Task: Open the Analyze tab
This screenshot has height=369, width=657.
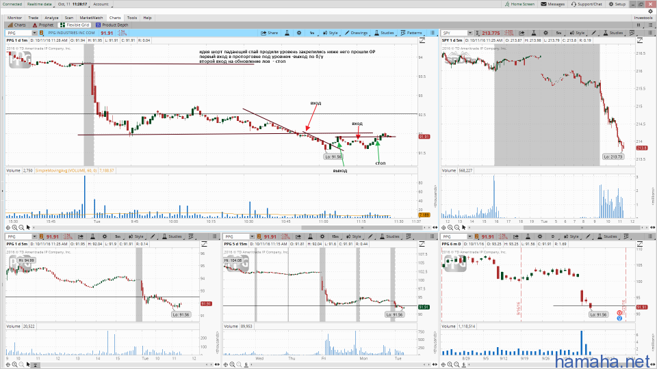Action: coord(51,18)
